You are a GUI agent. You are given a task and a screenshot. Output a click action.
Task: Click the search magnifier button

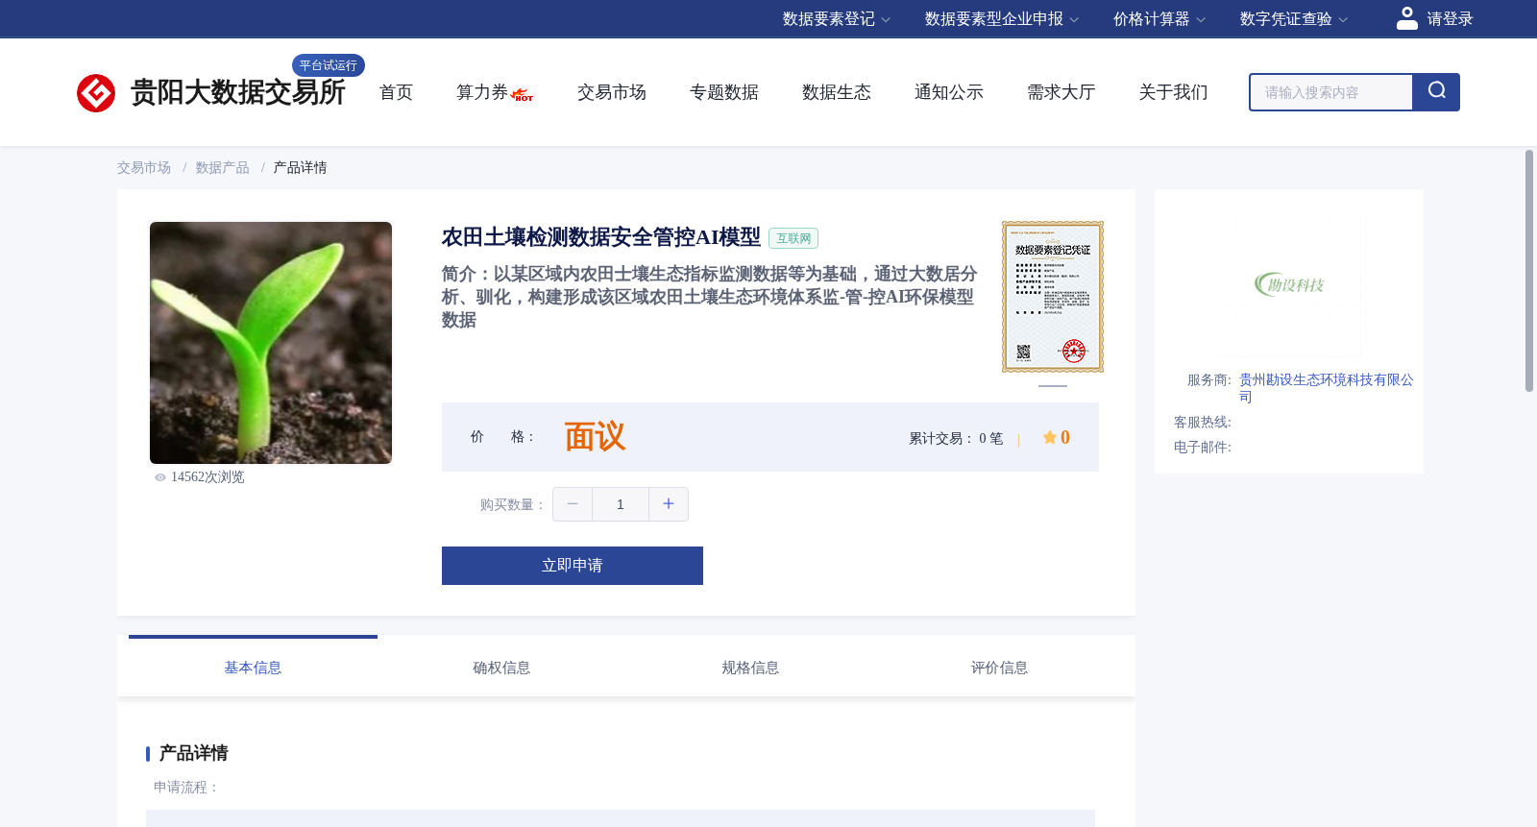(1436, 92)
